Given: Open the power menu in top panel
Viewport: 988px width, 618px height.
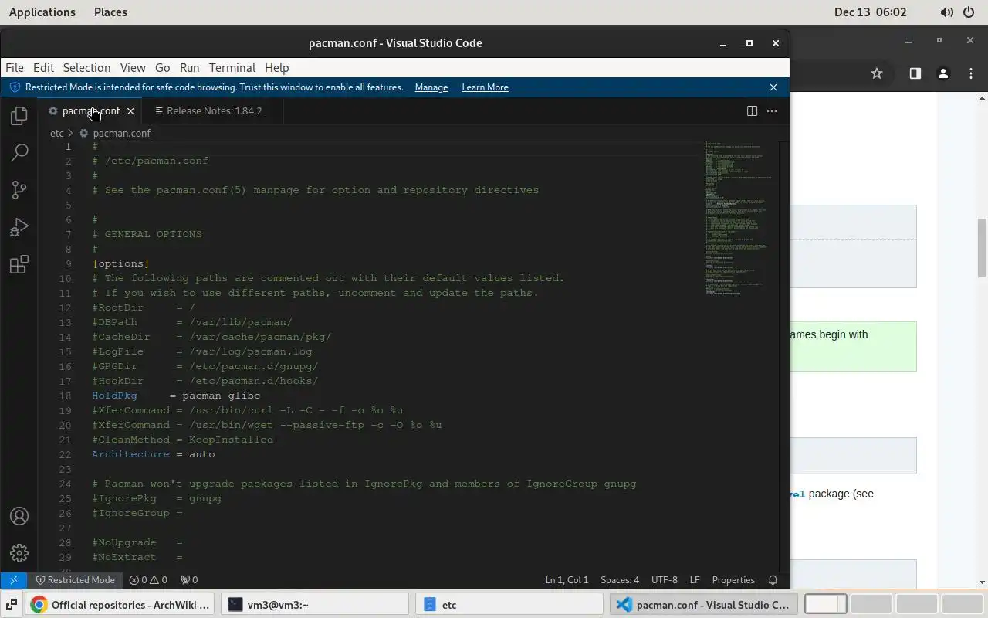Looking at the screenshot, I should pyautogui.click(x=969, y=12).
